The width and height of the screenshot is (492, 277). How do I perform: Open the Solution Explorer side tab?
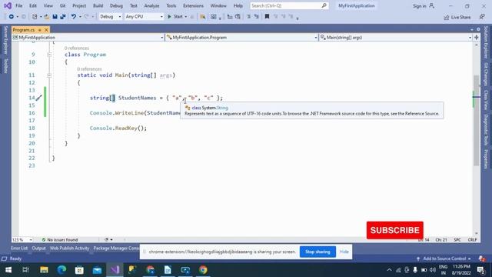[x=486, y=42]
